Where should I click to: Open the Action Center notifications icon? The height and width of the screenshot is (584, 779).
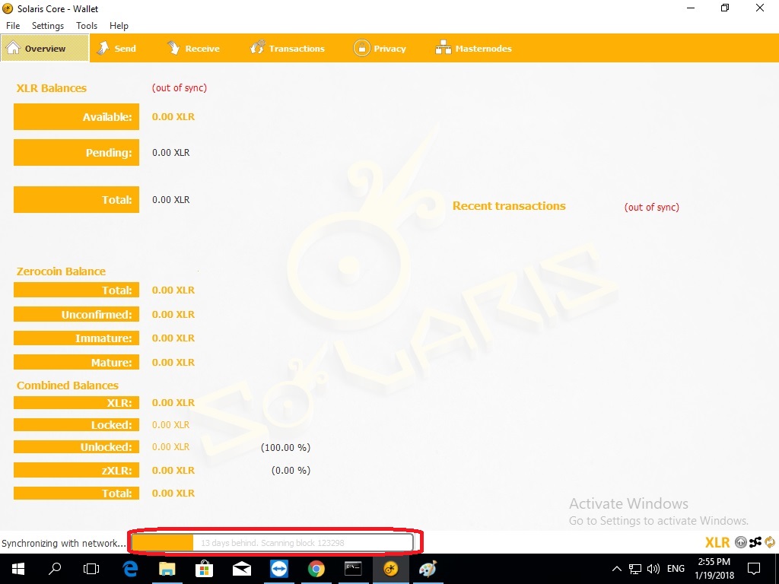754,569
